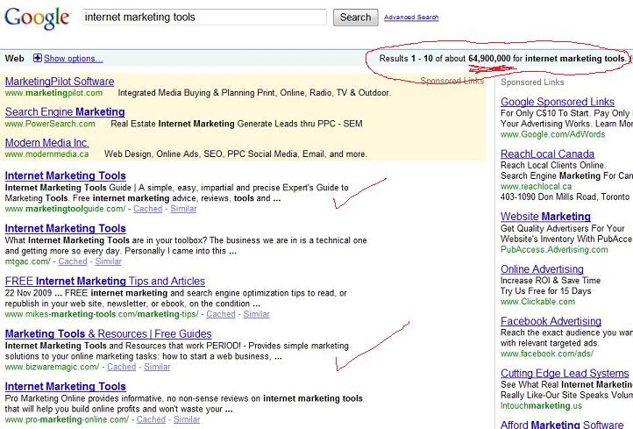Open the Advanced Search link
633x429 pixels.
(411, 18)
